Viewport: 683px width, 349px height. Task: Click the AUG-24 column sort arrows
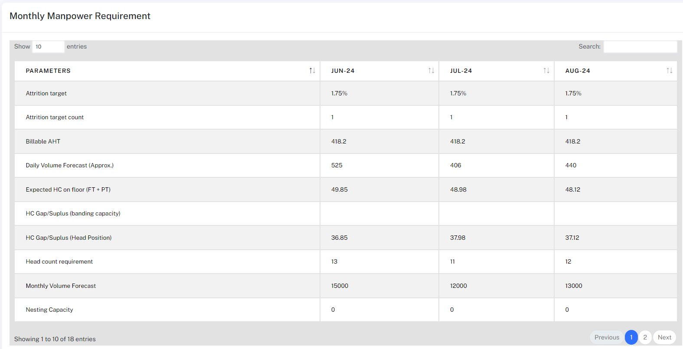click(x=670, y=71)
